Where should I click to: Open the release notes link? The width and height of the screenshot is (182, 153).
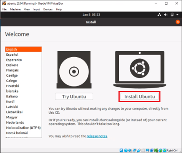(97, 136)
